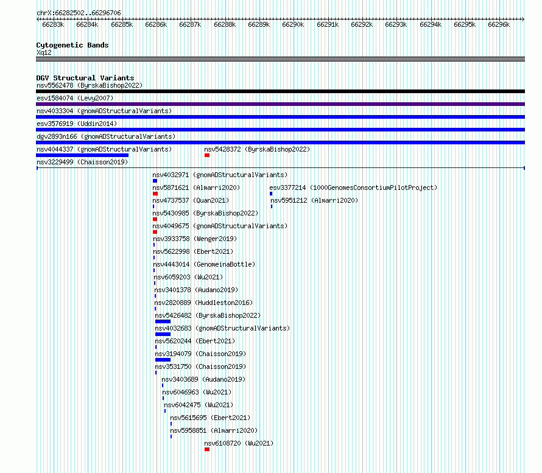Click nsv4443014 (GenomeinaBottle) label
The width and height of the screenshot is (542, 473).
point(204,264)
